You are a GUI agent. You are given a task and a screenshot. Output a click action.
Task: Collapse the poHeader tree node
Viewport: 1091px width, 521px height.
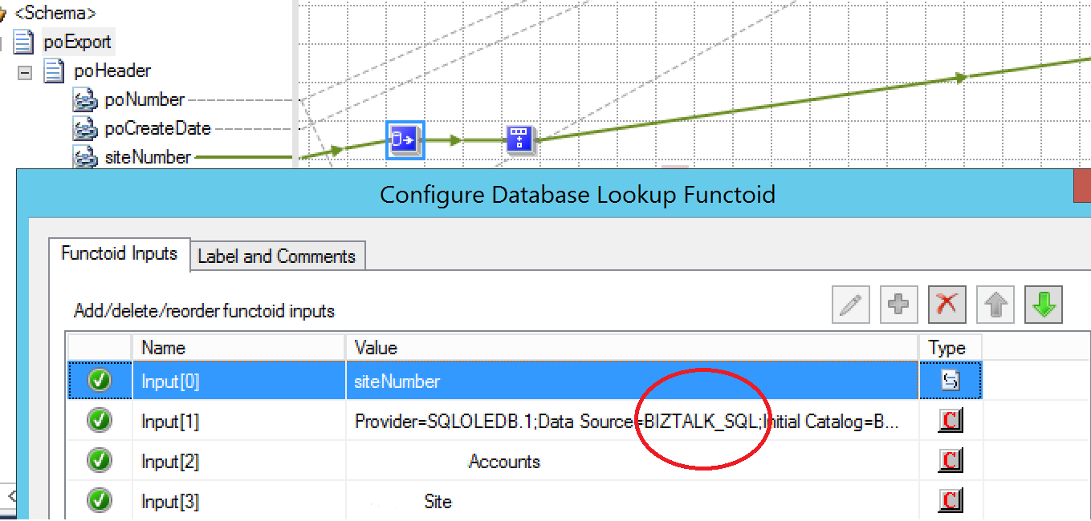coord(25,71)
